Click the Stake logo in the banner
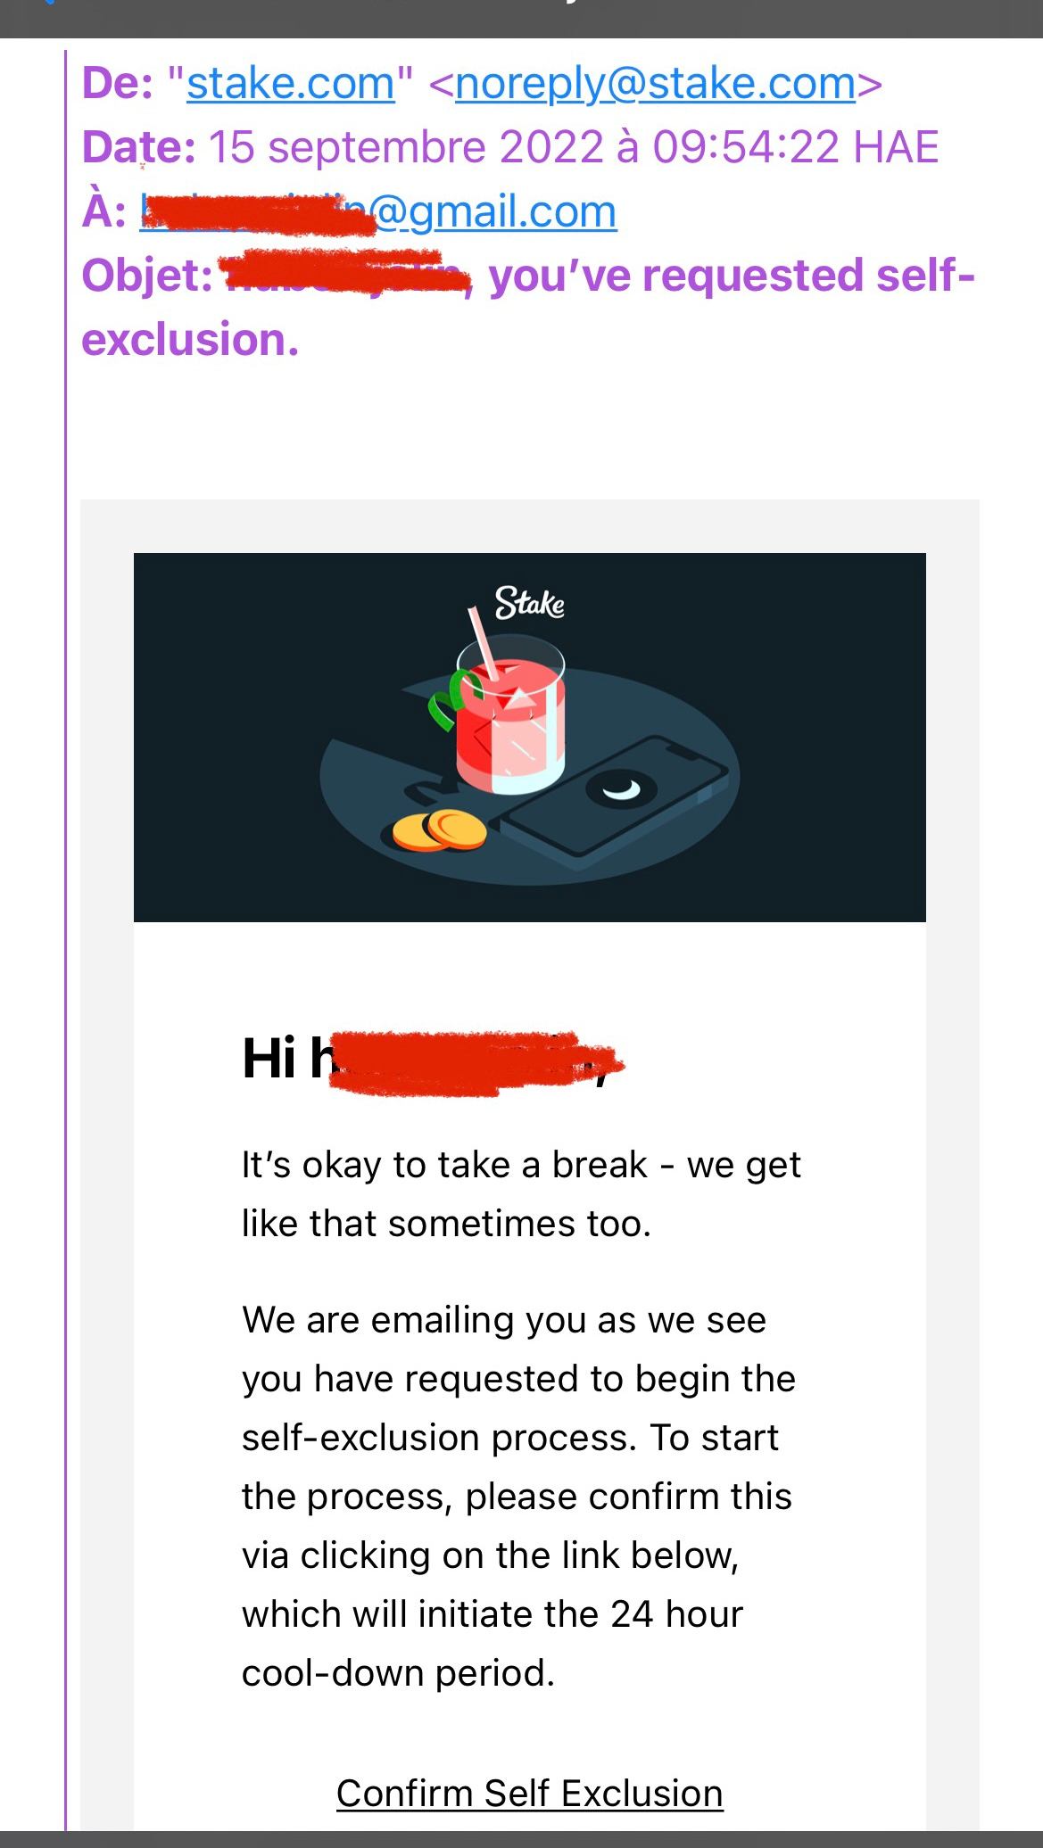1043x1848 pixels. click(x=529, y=604)
